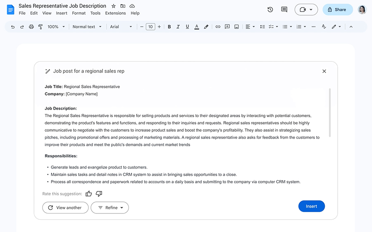
Task: Select the paint format tool
Action: [41, 27]
